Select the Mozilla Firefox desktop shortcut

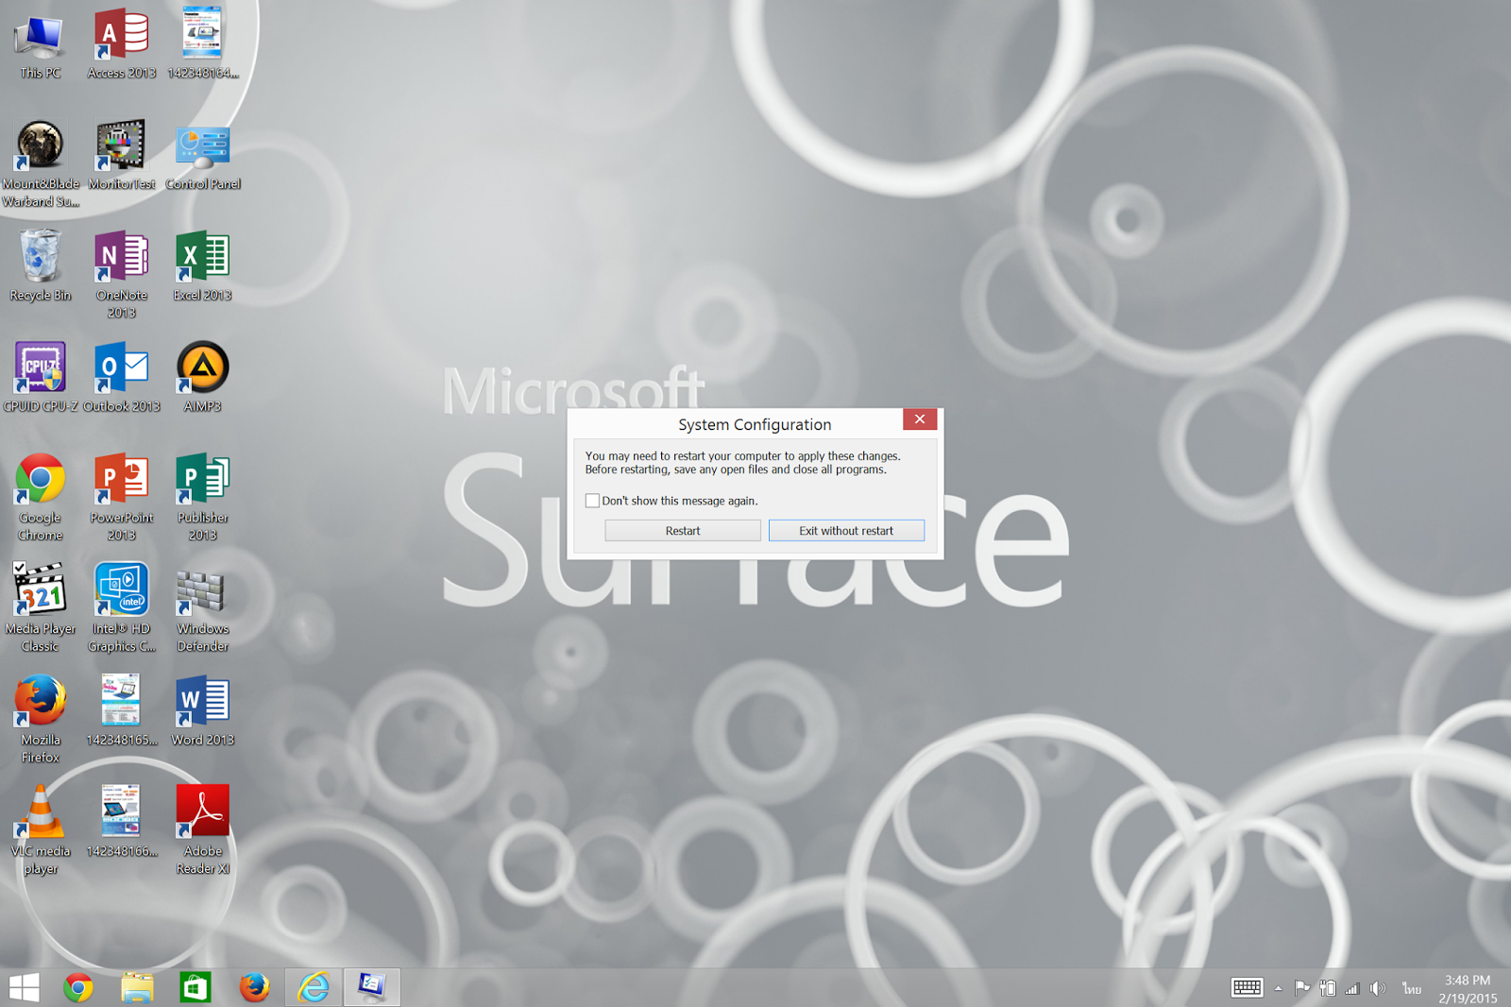coord(41,720)
